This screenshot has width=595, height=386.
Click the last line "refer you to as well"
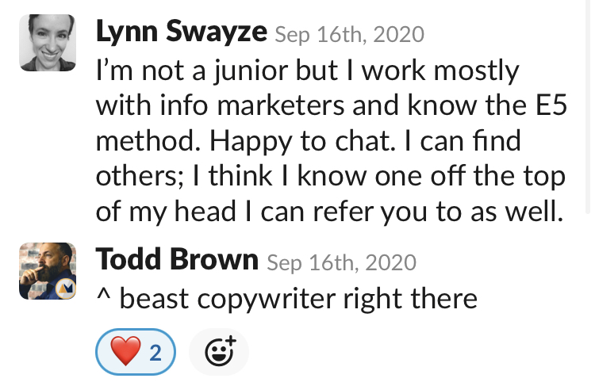[x=438, y=212]
